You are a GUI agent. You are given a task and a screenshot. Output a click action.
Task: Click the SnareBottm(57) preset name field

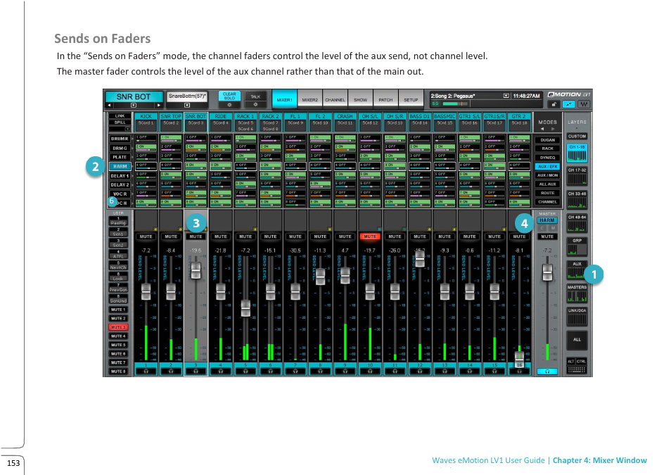click(187, 96)
